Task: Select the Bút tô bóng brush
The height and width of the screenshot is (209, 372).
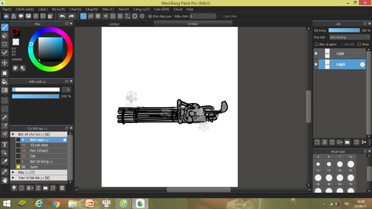Action: click(41, 161)
